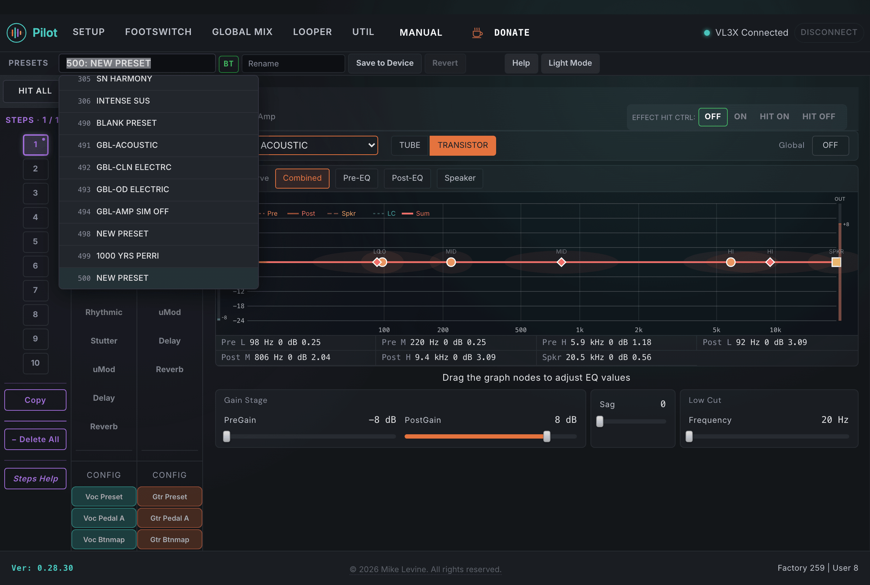Show the Post-EQ curve tab
This screenshot has width=870, height=585.
pos(407,178)
